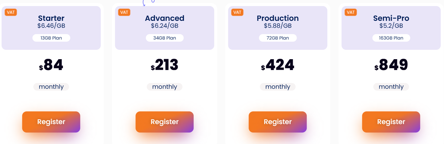Click the monthly label under $213
Viewport: 444px width, 144px height.
point(165,87)
